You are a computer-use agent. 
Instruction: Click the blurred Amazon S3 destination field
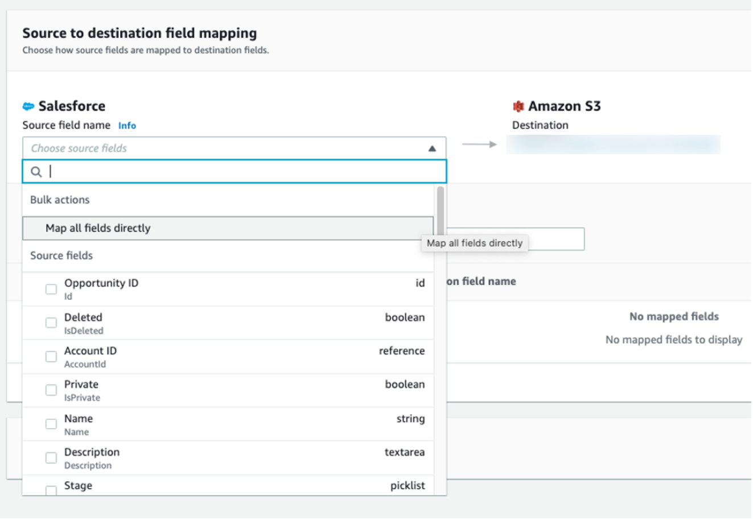point(613,145)
